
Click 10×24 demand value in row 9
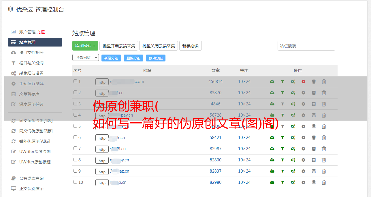tap(244, 171)
